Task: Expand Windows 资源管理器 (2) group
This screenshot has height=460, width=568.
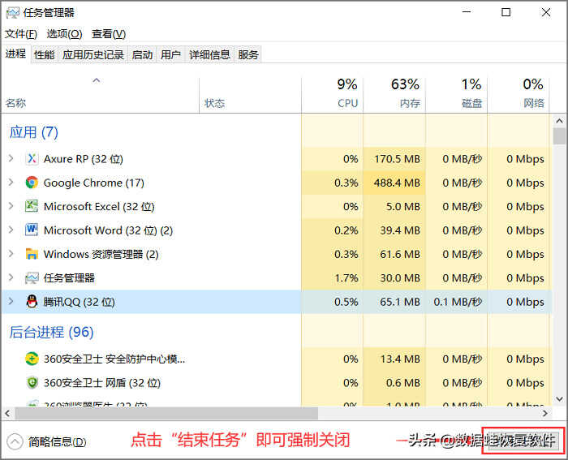Action: tap(11, 254)
